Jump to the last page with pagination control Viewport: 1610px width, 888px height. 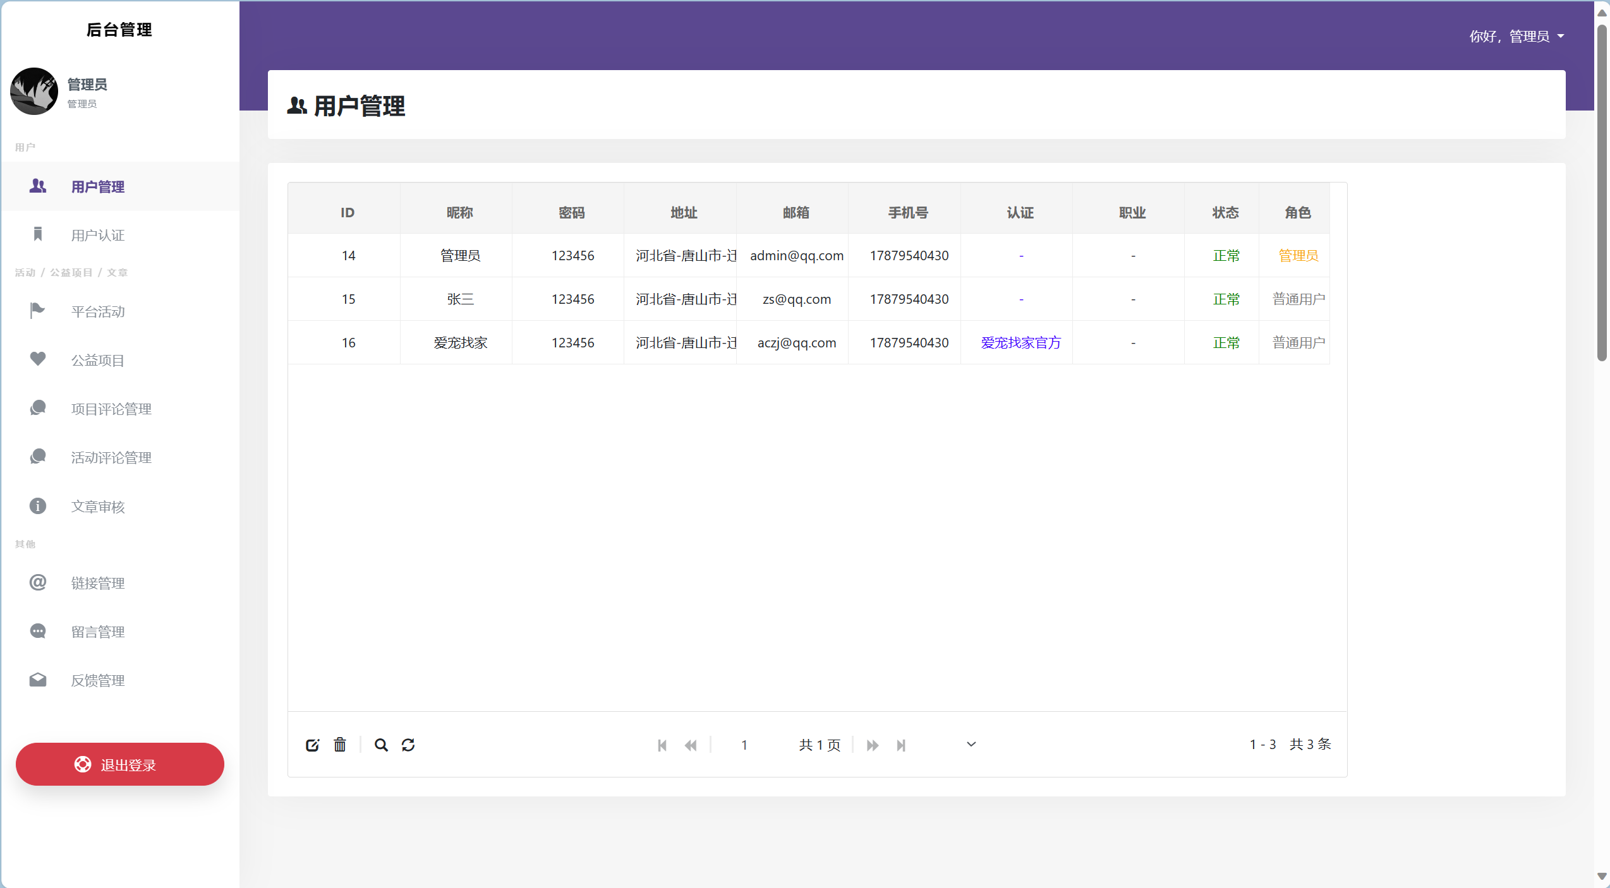click(x=902, y=745)
